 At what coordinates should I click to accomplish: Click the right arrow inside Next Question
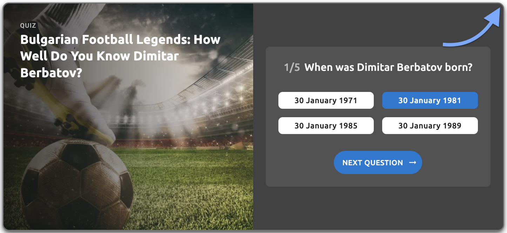(x=413, y=162)
